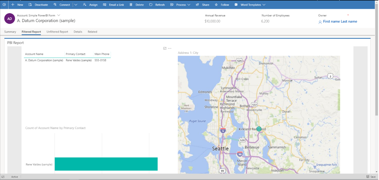Click the Bellevue label on the map
379x180 pixels.
point(252,147)
